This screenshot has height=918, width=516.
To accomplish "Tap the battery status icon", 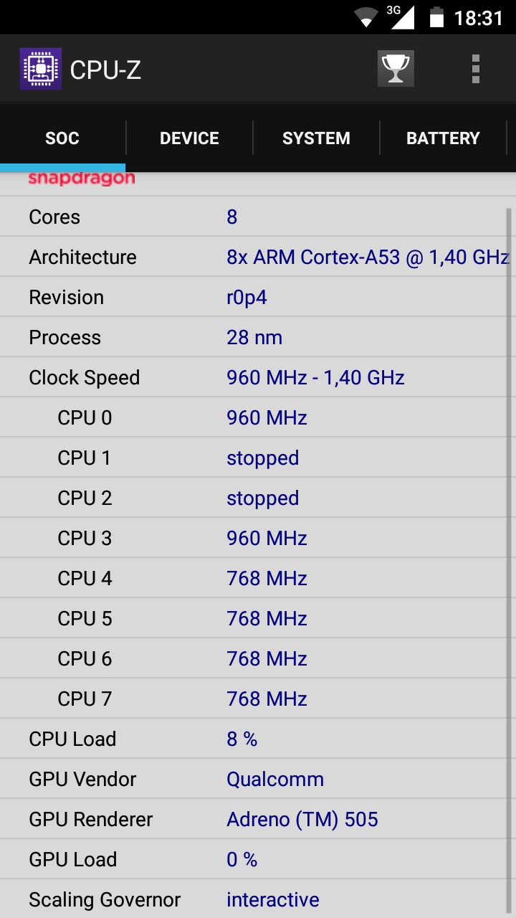I will coord(436,17).
